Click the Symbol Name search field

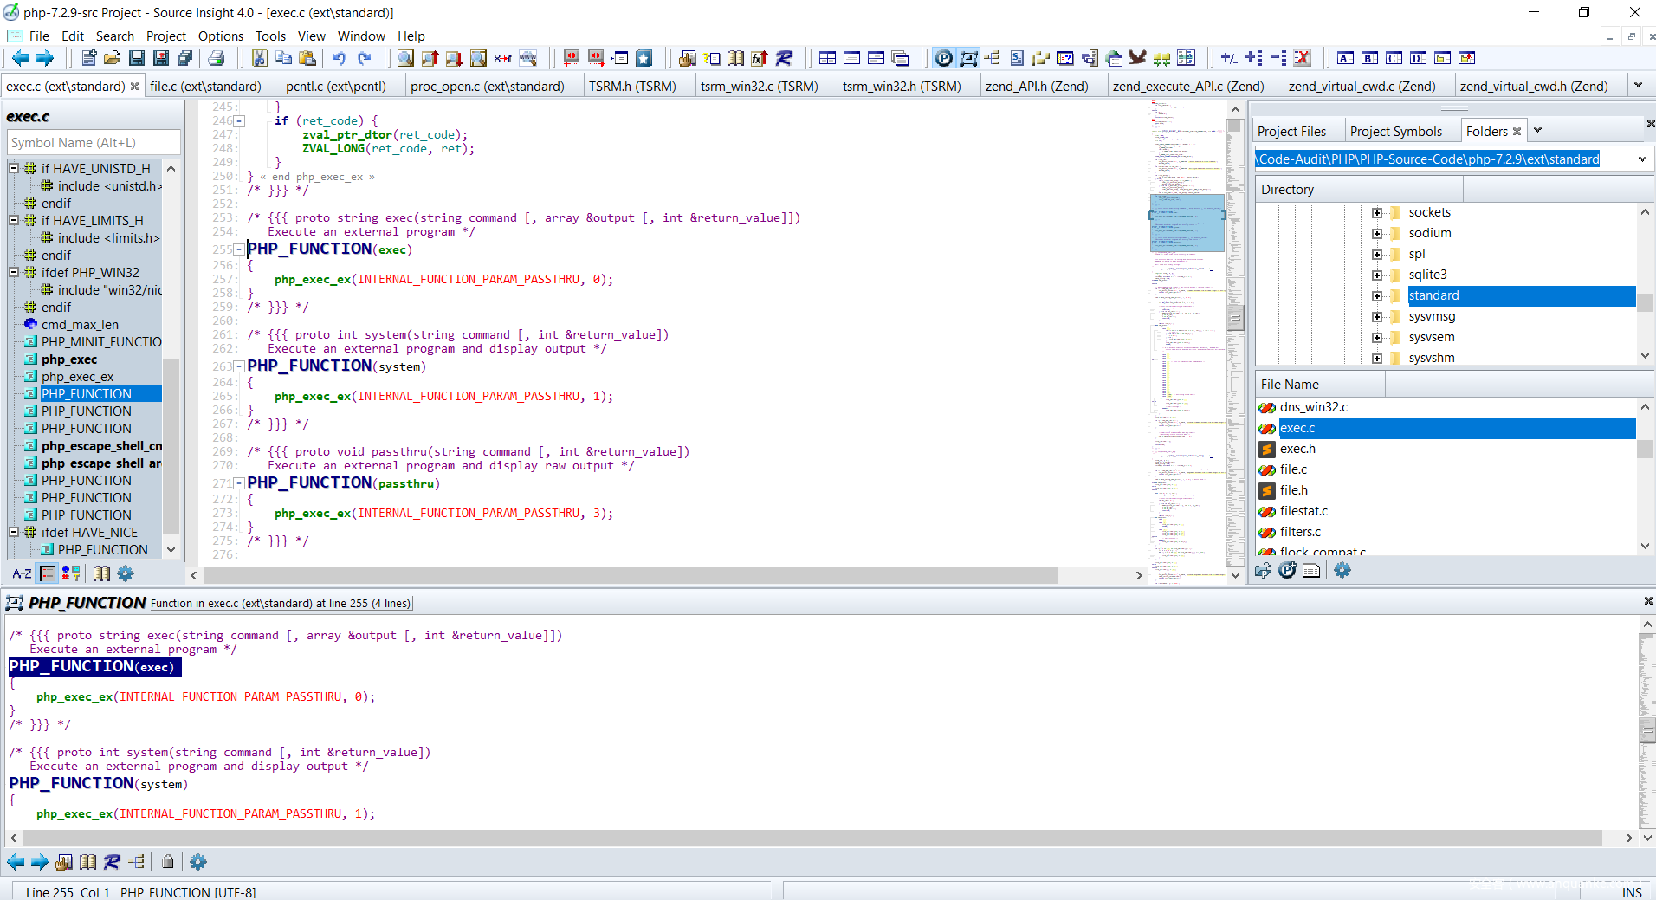94,143
